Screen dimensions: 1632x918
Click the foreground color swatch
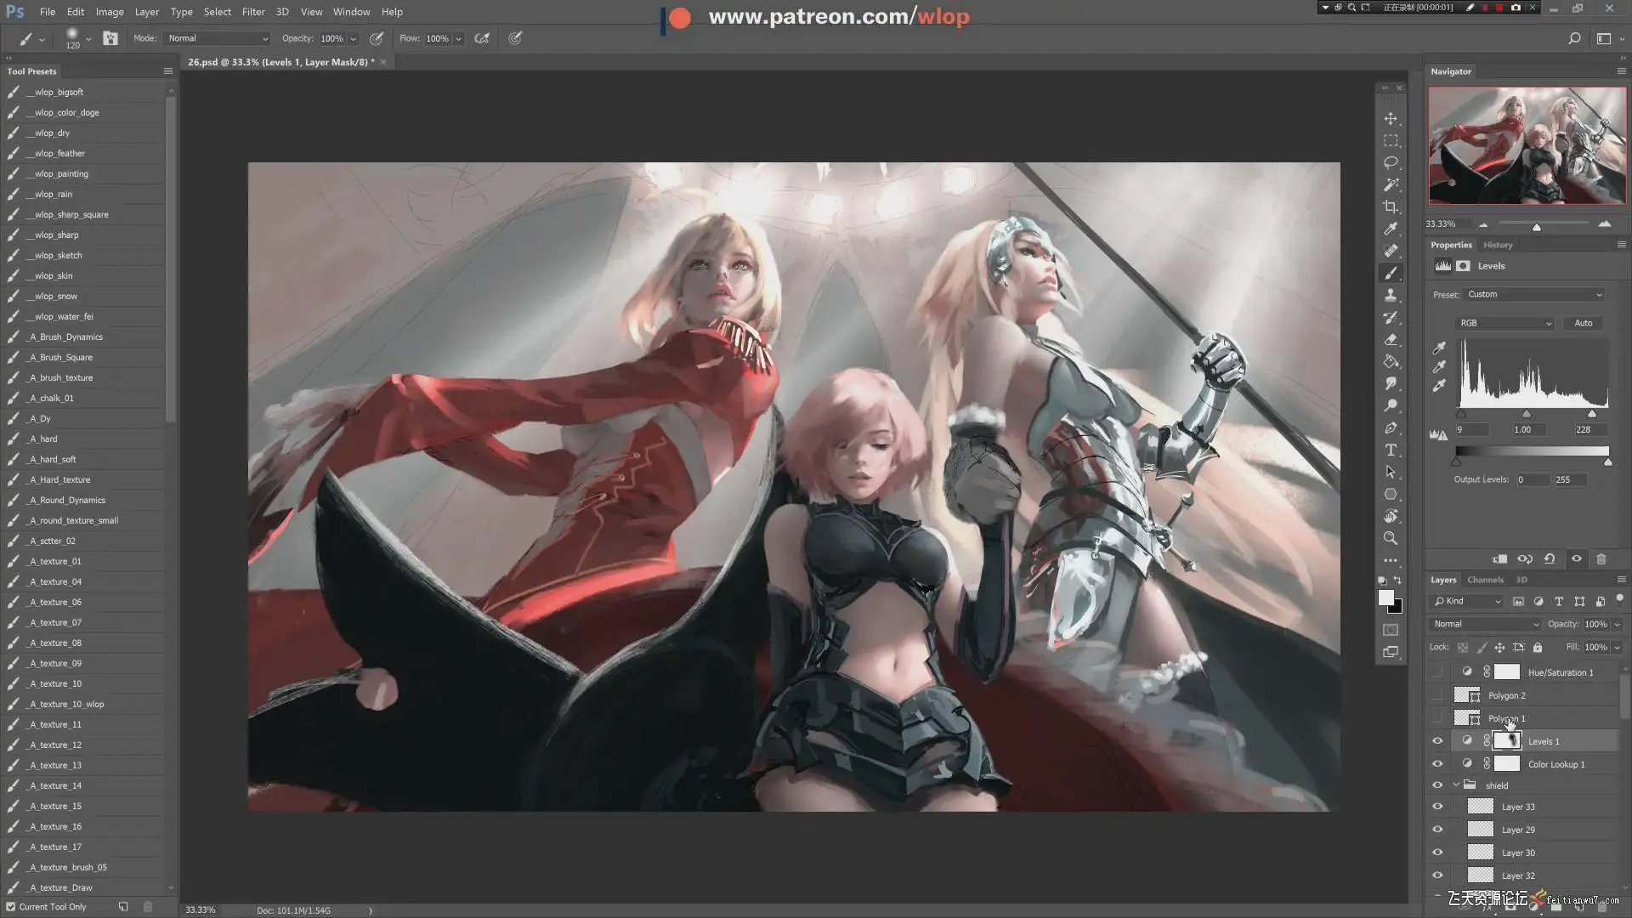1385,598
